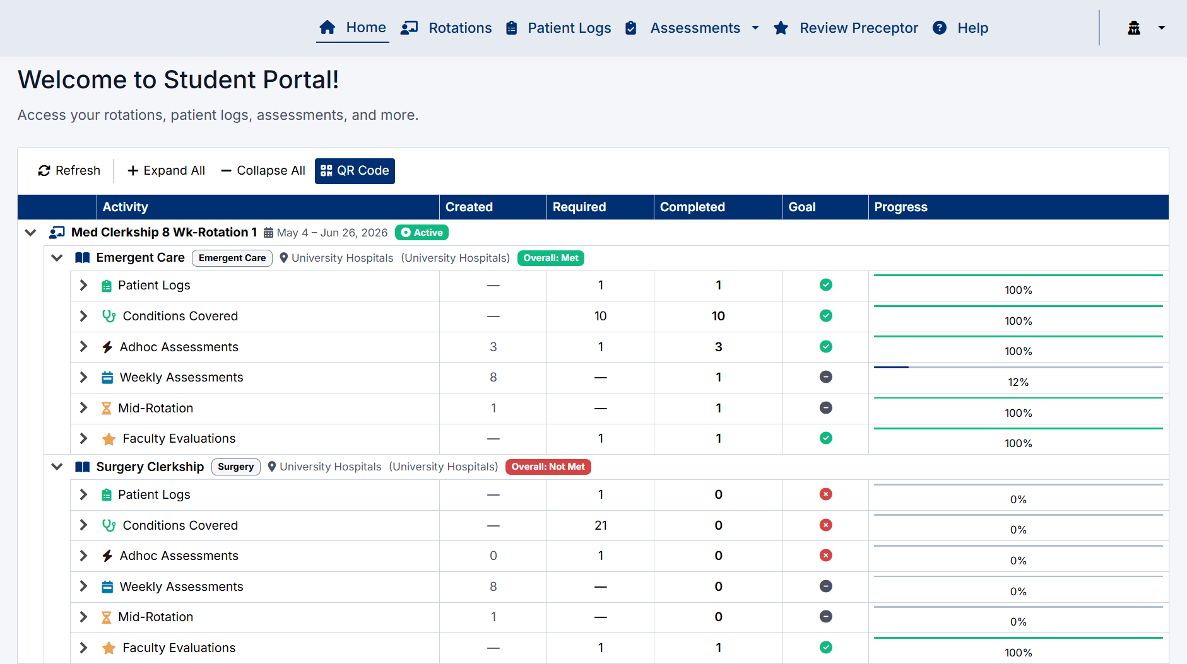The height and width of the screenshot is (664, 1187).
Task: Click the Assessments clipboard-check icon in navbar
Action: pos(630,28)
